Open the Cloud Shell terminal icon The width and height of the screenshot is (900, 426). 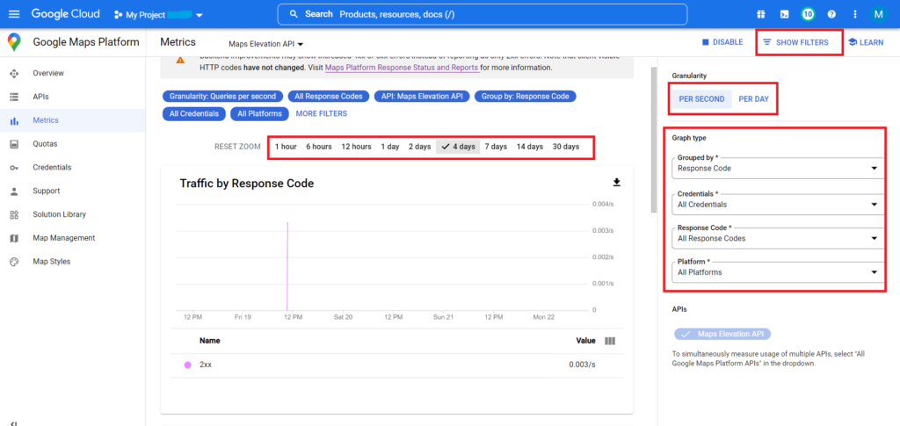tap(784, 14)
